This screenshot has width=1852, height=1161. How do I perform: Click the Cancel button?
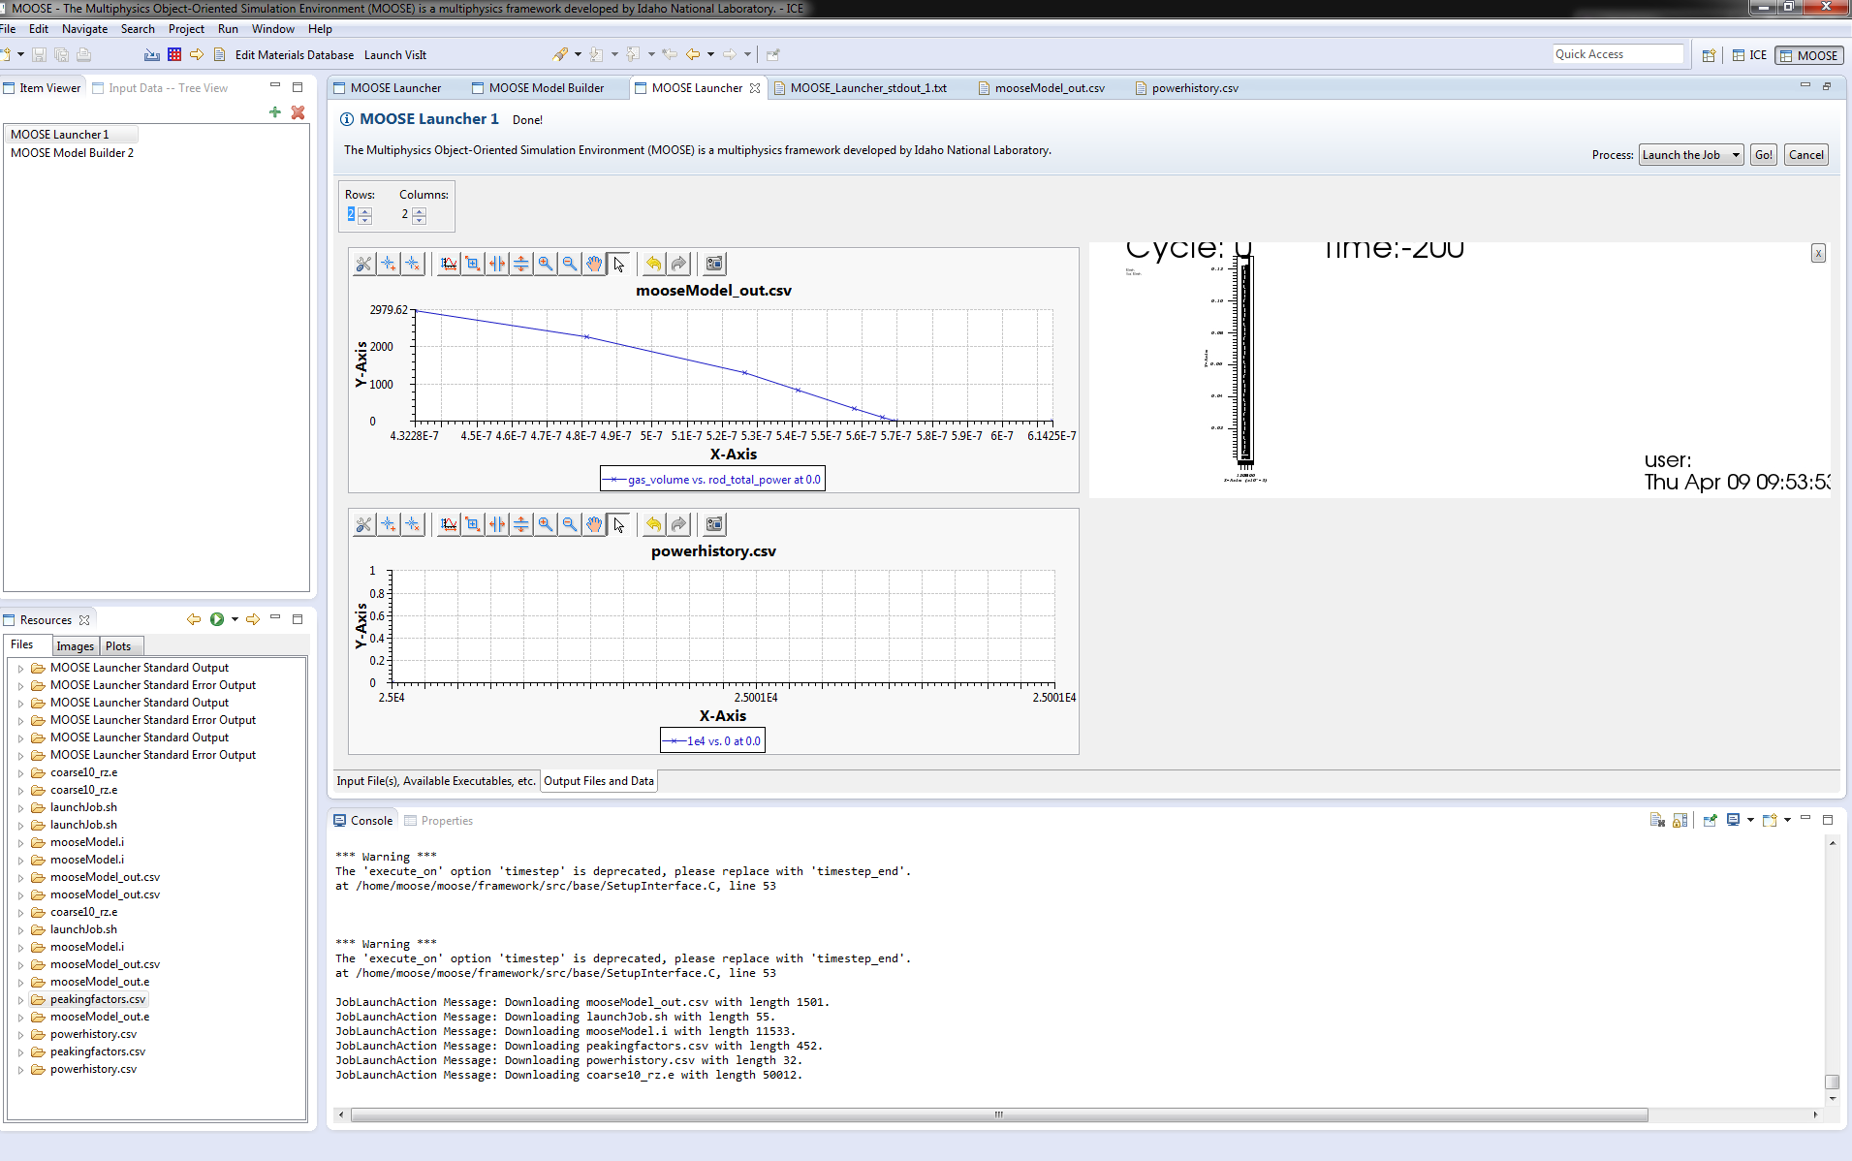click(1805, 155)
